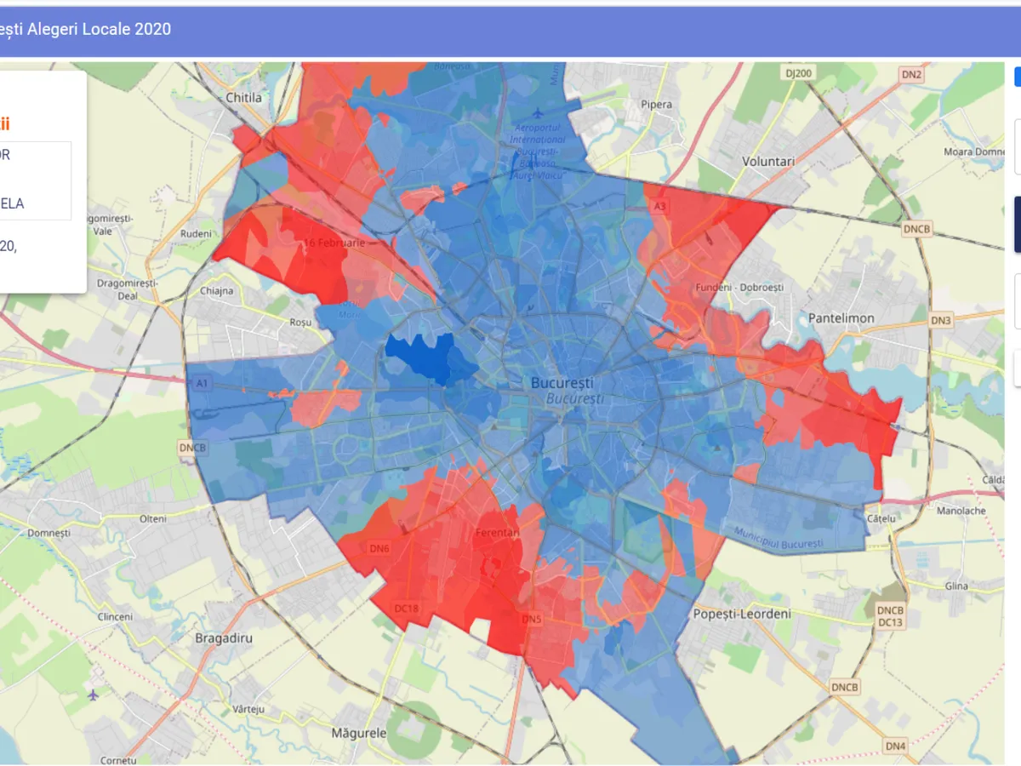This screenshot has height=766, width=1021.
Task: Click the Voluntari label on the map
Action: pyautogui.click(x=767, y=161)
